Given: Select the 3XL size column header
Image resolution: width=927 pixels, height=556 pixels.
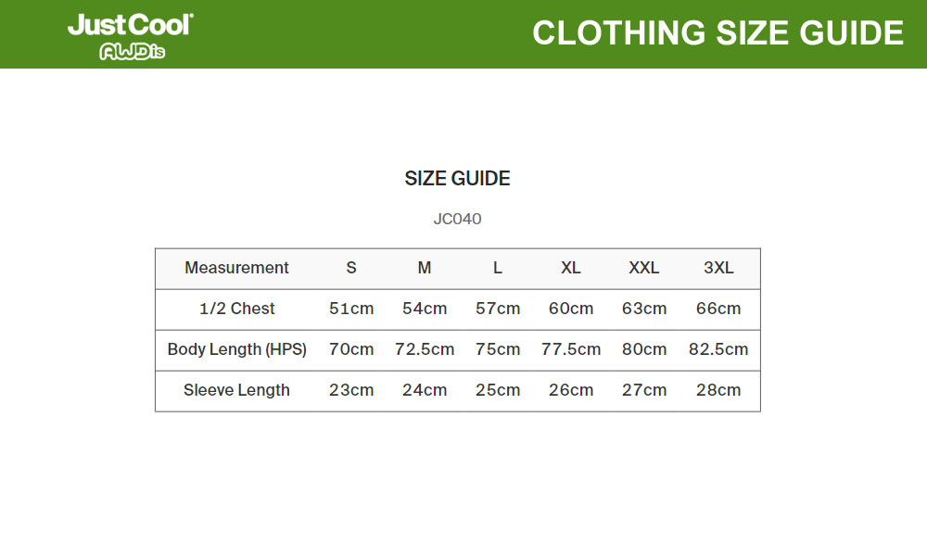Looking at the screenshot, I should pyautogui.click(x=718, y=268).
